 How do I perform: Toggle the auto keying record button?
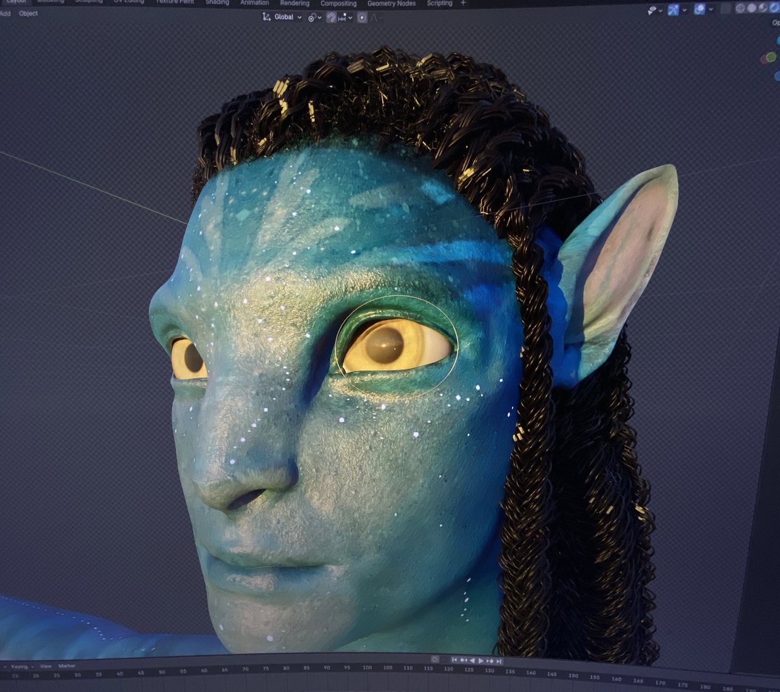[x=435, y=659]
